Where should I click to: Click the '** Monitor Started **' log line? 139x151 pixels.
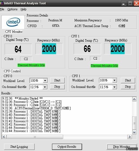22,99
